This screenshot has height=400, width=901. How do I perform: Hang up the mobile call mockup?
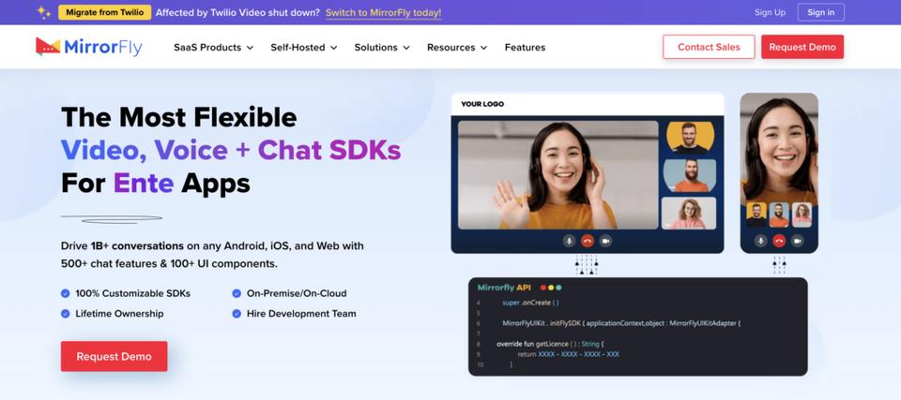coord(779,241)
